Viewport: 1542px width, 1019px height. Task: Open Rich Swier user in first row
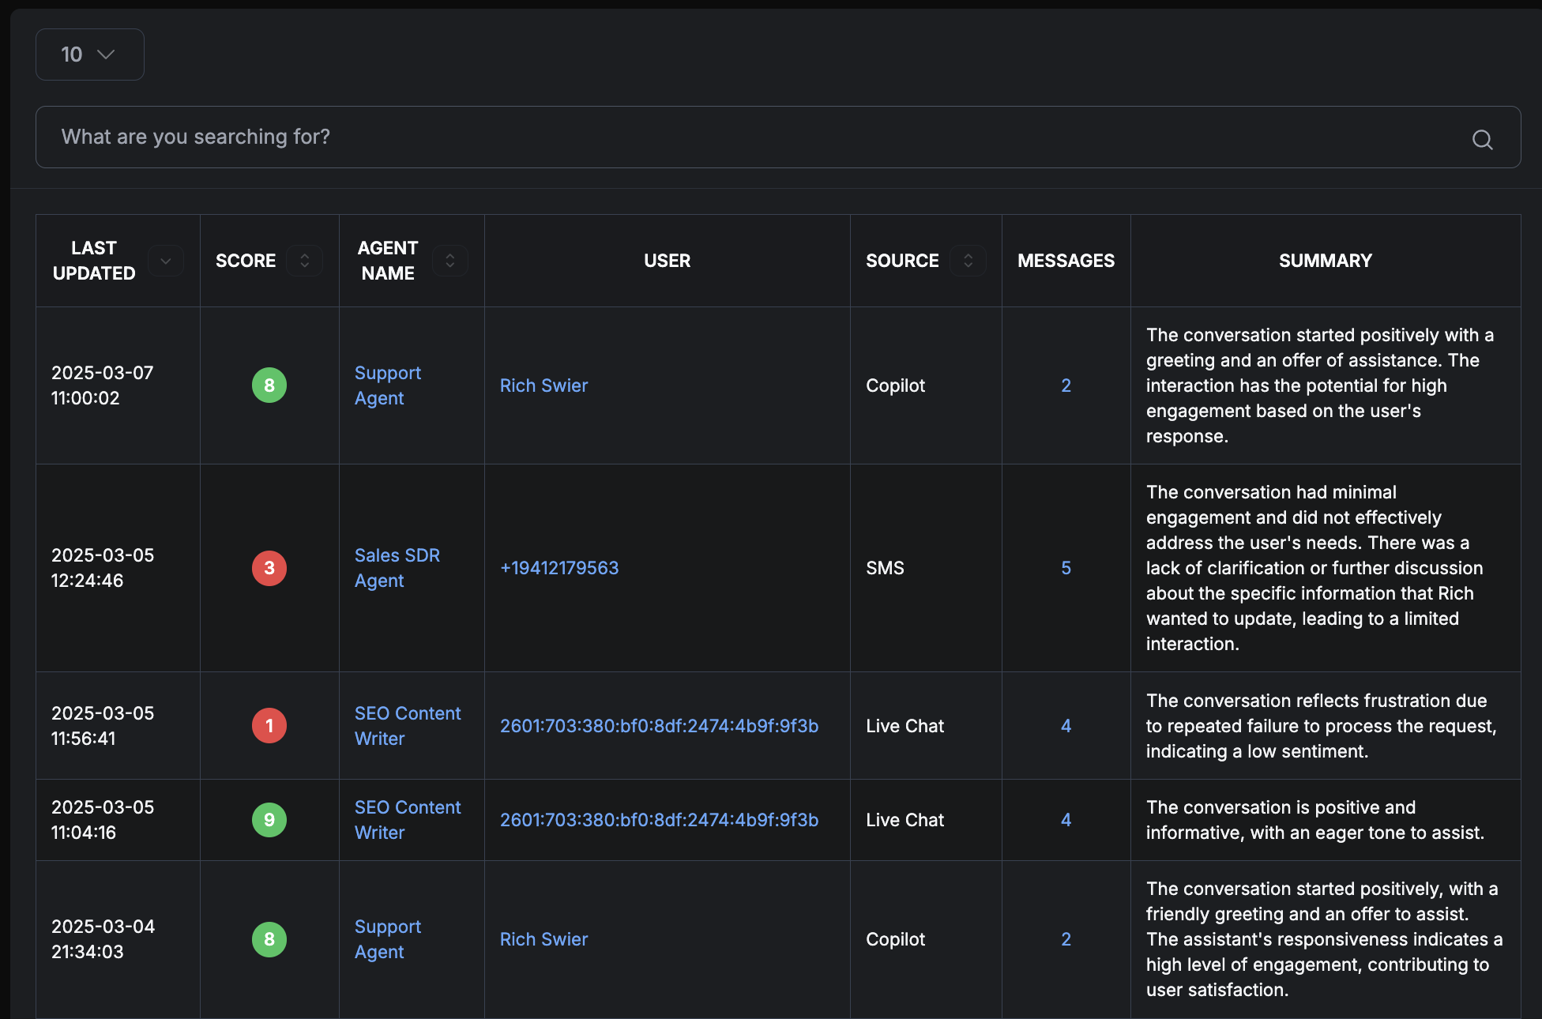(x=543, y=385)
